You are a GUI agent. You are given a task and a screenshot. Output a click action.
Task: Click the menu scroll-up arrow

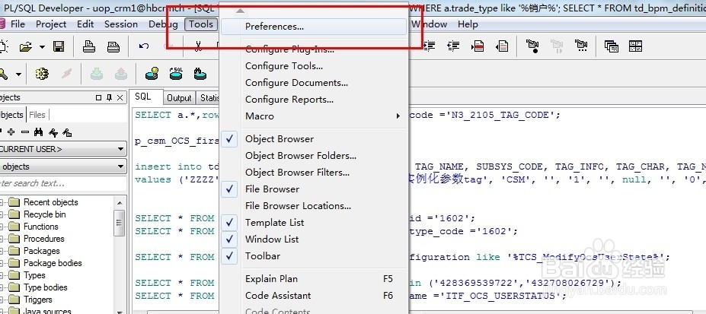click(x=241, y=10)
